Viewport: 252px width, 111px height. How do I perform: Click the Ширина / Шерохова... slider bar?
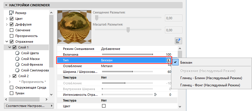[x=127, y=72]
